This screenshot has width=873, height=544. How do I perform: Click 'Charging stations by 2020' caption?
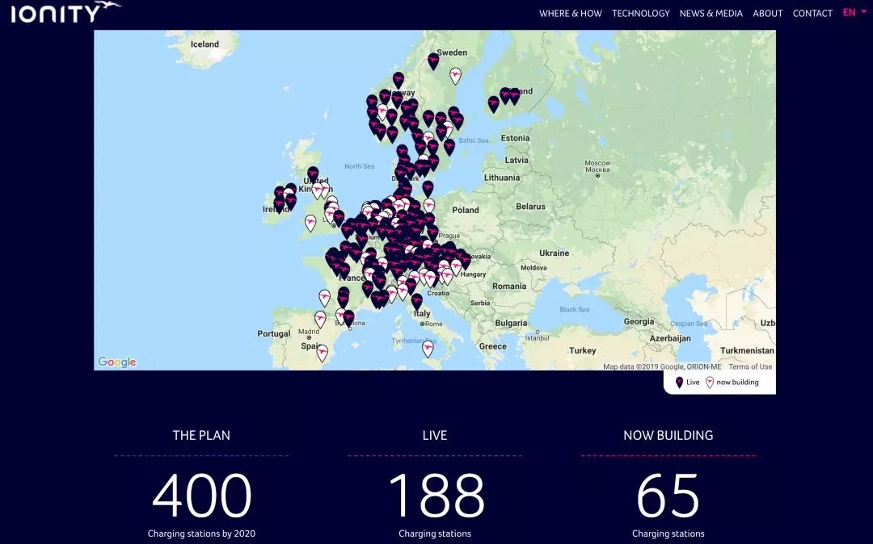(x=201, y=534)
